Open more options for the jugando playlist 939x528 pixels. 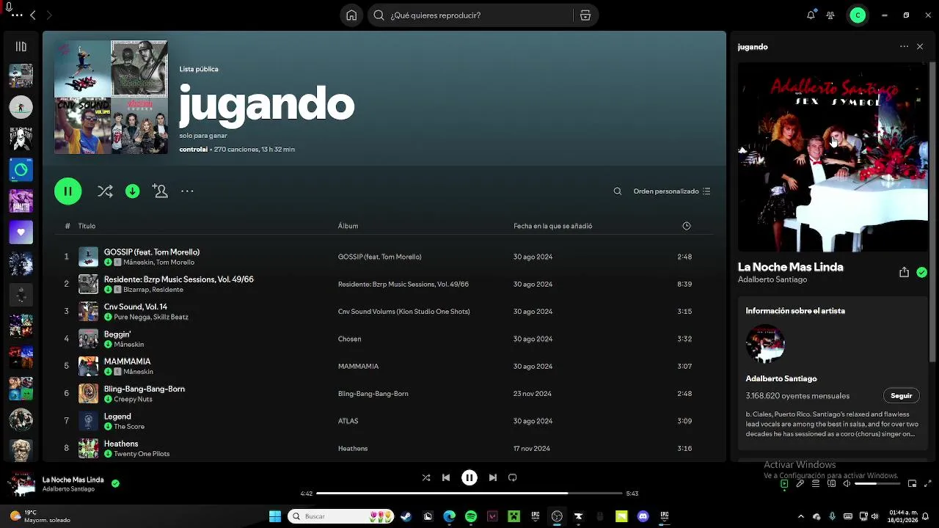tap(187, 191)
